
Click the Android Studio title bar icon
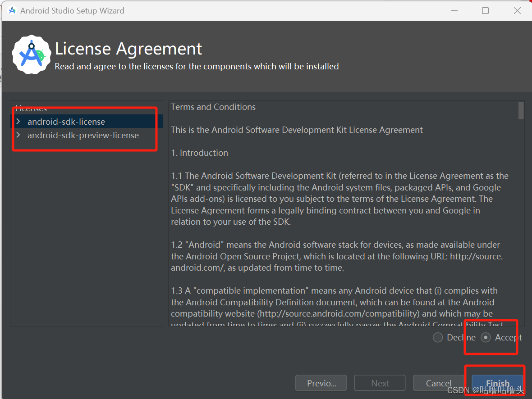click(x=12, y=10)
